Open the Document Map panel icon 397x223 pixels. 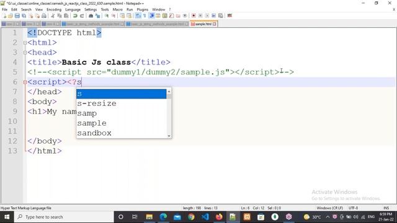pos(164,15)
